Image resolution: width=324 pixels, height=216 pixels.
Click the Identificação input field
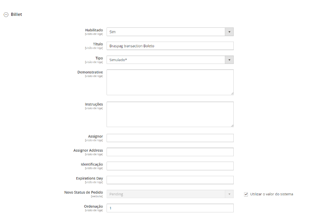(x=170, y=166)
